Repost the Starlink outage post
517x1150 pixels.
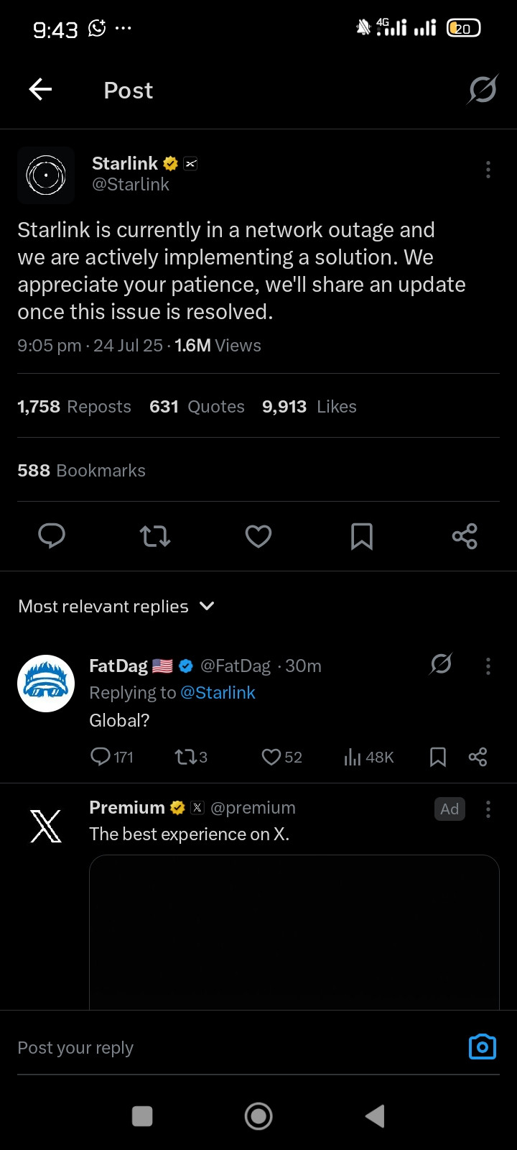pyautogui.click(x=154, y=536)
